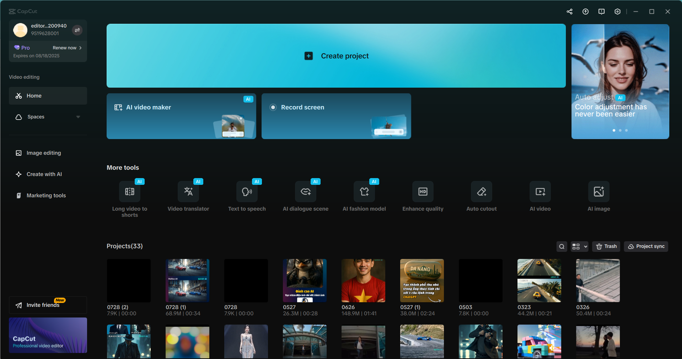Go to the second banner carousel dot
Viewport: 682px width, 359px height.
620,131
